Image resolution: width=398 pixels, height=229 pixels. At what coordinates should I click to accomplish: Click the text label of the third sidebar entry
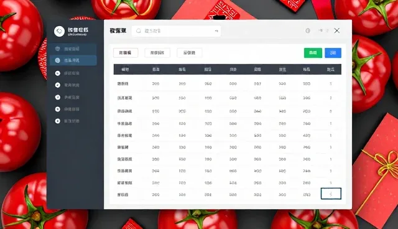pyautogui.click(x=72, y=73)
